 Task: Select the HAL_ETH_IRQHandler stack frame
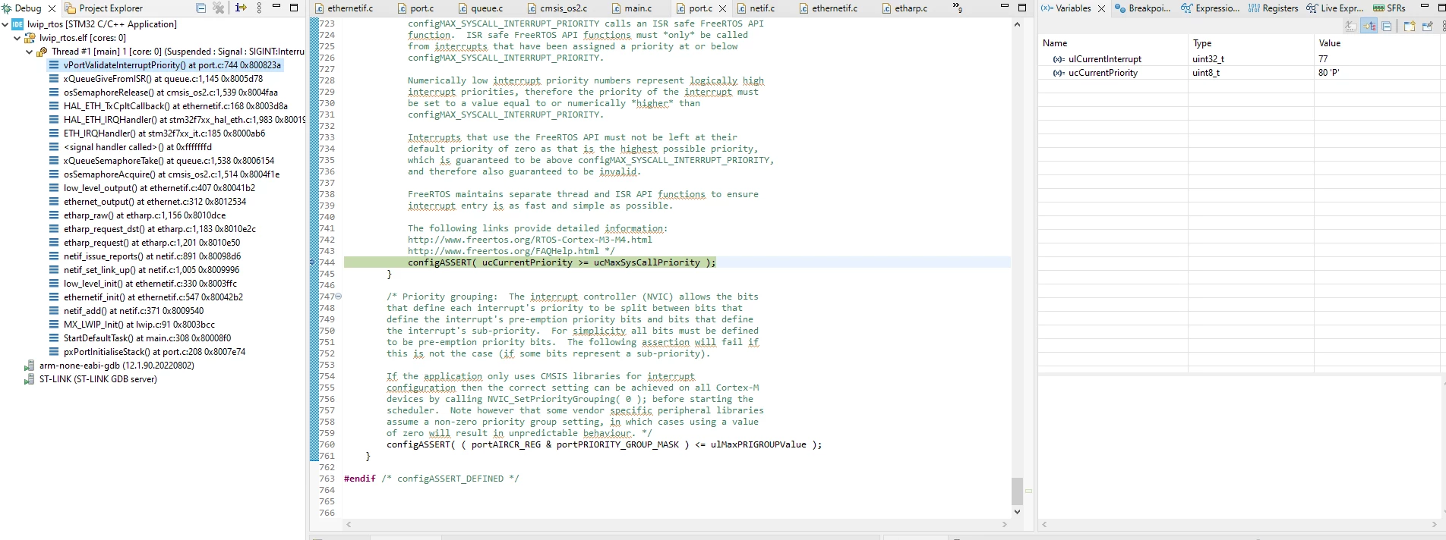tap(177, 120)
